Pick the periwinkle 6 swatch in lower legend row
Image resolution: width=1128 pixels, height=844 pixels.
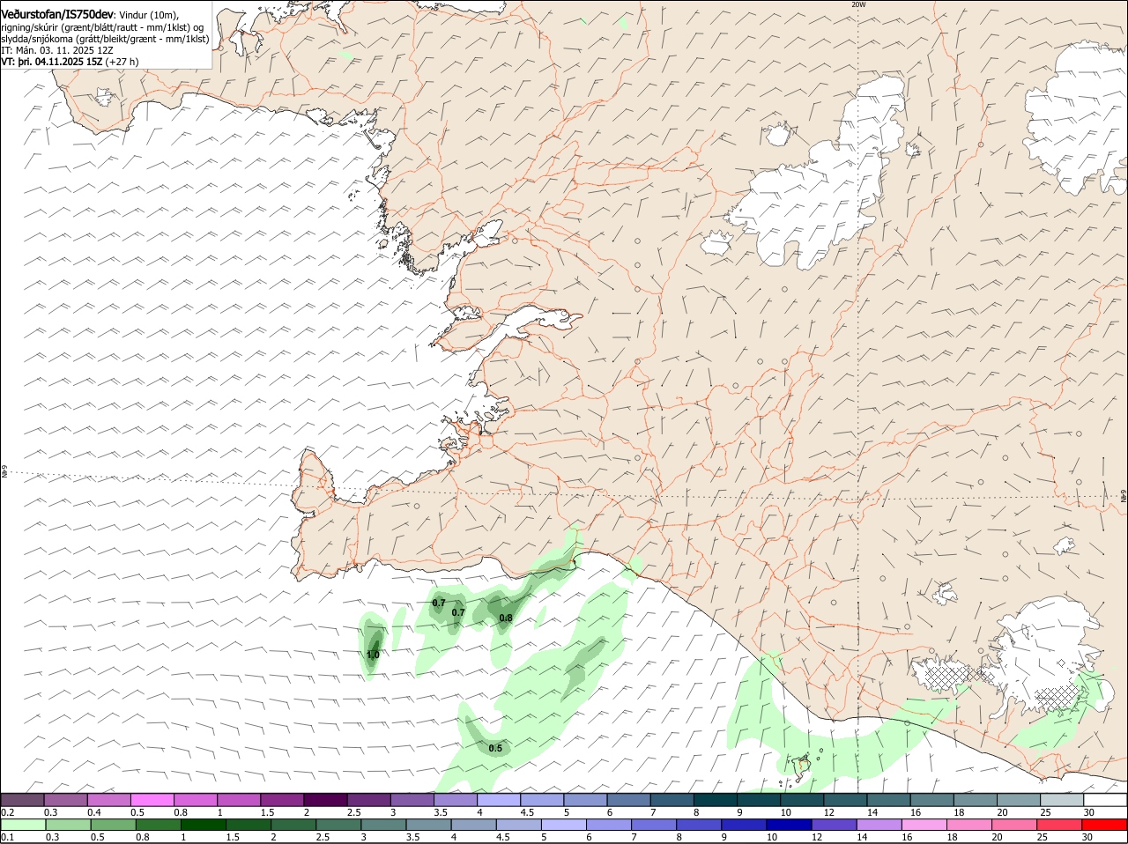(608, 825)
